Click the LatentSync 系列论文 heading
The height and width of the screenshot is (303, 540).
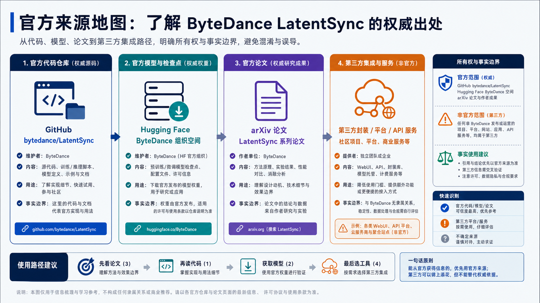click(272, 141)
